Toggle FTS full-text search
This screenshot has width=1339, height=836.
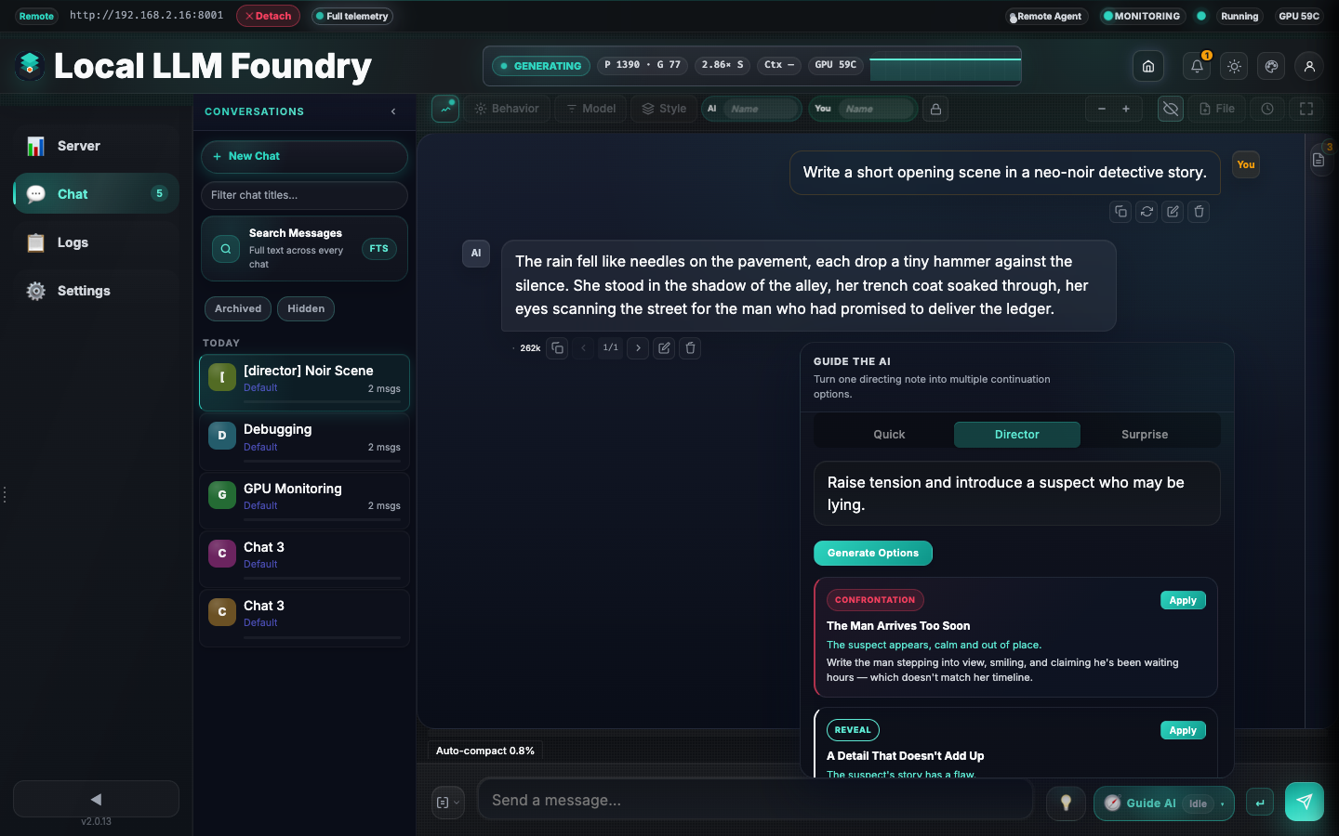click(378, 249)
